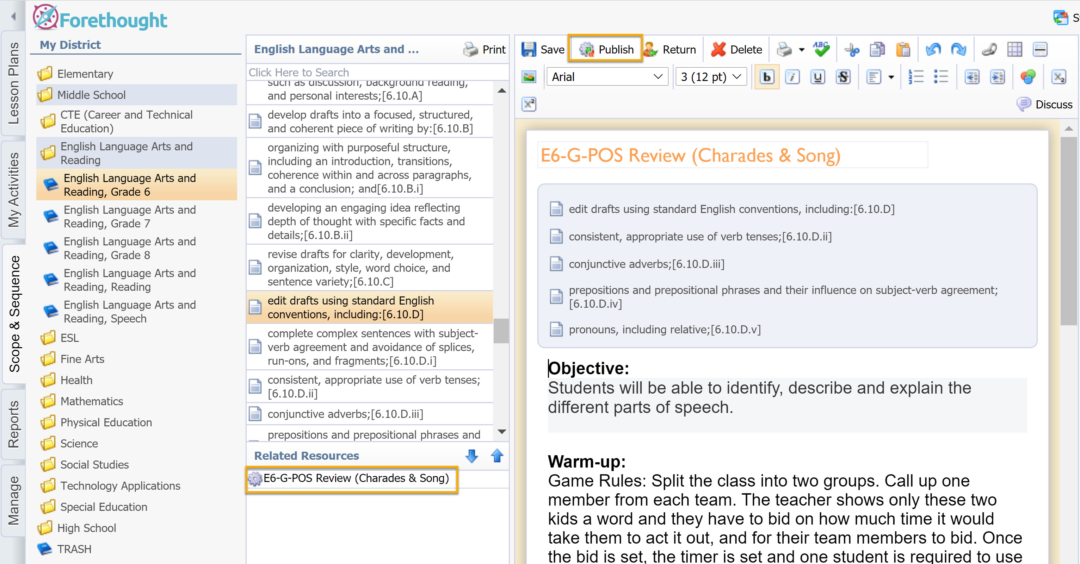Open the Discuss comments
The height and width of the screenshot is (564, 1080).
(x=1044, y=104)
